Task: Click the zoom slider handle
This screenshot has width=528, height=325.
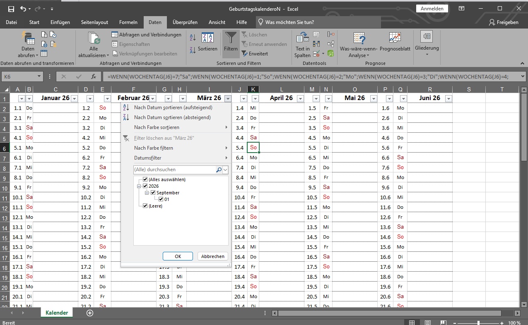Action: (x=478, y=323)
